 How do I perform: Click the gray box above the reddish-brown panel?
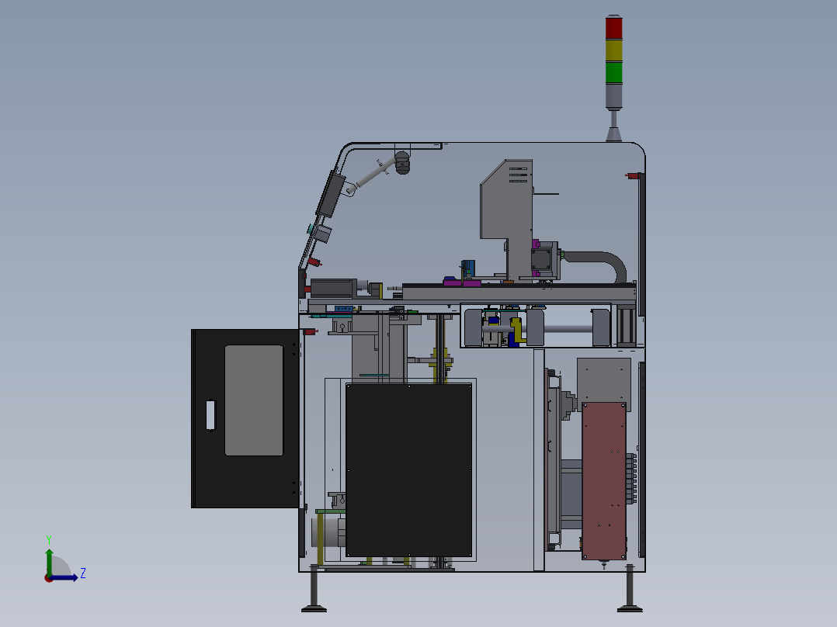coord(604,380)
